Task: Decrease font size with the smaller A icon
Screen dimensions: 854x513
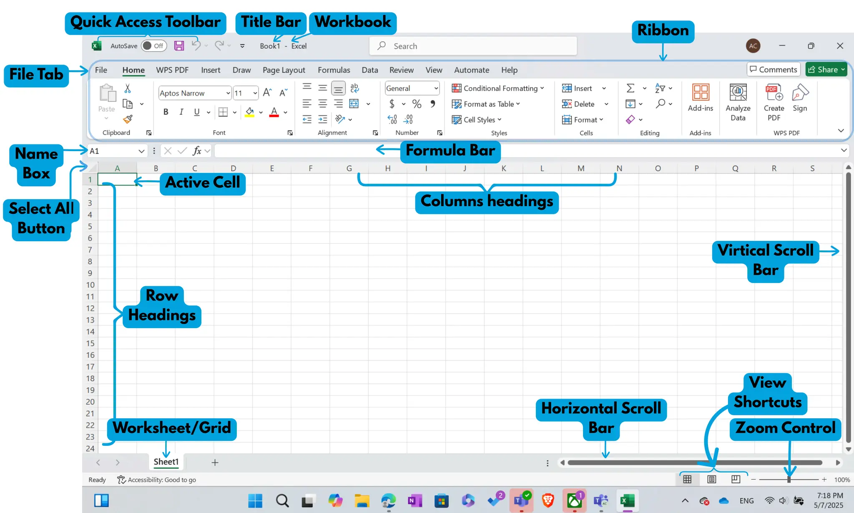Action: [284, 93]
